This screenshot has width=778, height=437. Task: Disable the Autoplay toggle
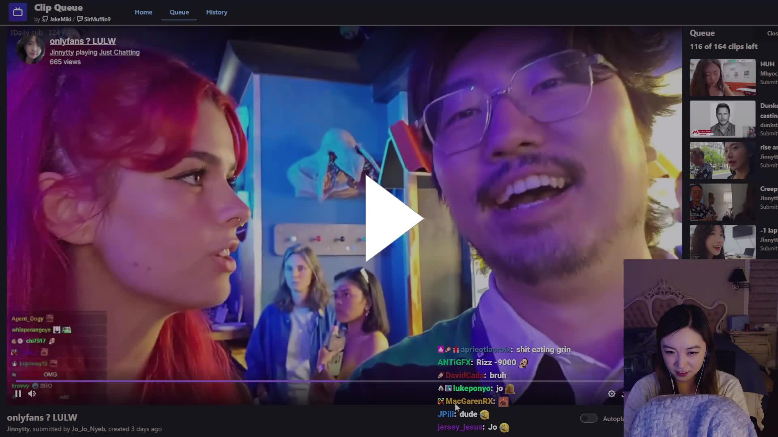pyautogui.click(x=588, y=418)
